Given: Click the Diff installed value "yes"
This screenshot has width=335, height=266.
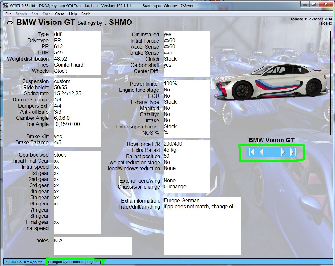Looking at the screenshot, I should tap(167, 34).
